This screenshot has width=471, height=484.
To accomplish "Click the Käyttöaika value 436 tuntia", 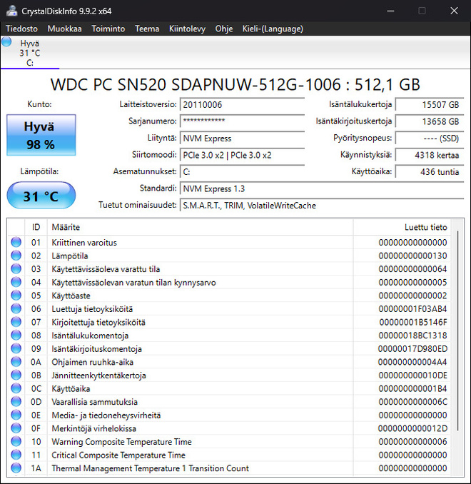I will (430, 171).
